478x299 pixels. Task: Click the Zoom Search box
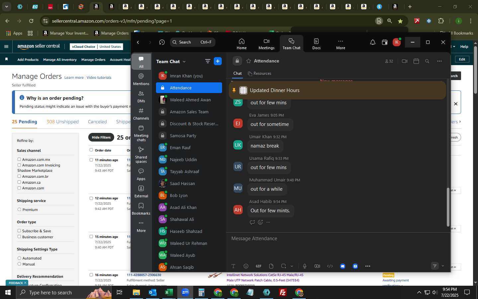[193, 42]
